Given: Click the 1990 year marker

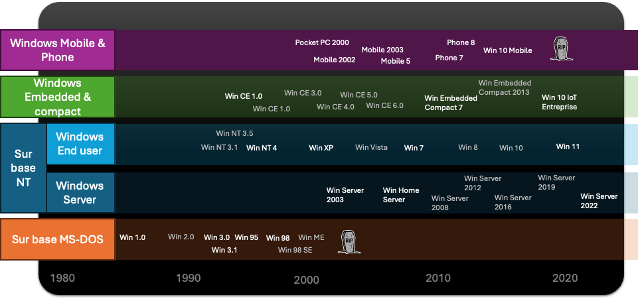Looking at the screenshot, I should (189, 278).
